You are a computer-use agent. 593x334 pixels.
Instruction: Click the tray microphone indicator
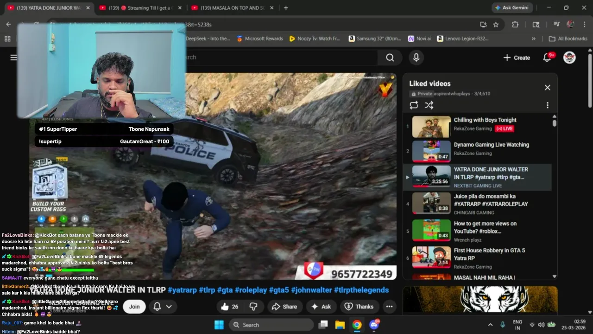point(503,325)
